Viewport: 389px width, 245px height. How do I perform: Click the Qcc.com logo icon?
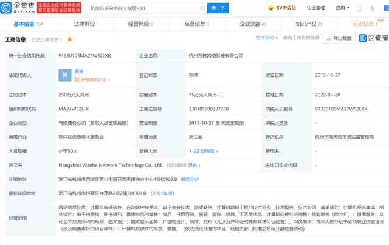pos(6,8)
